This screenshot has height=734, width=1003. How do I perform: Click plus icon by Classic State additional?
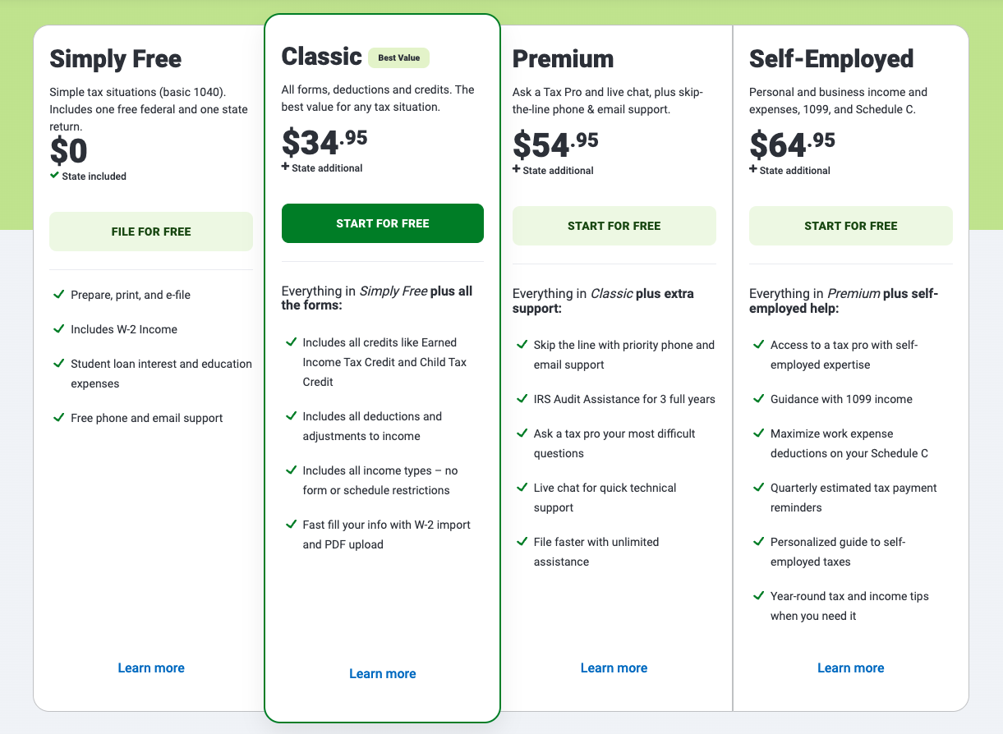[x=285, y=167]
